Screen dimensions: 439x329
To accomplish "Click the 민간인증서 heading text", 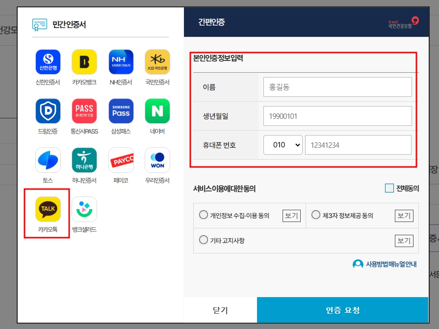I will coord(69,25).
